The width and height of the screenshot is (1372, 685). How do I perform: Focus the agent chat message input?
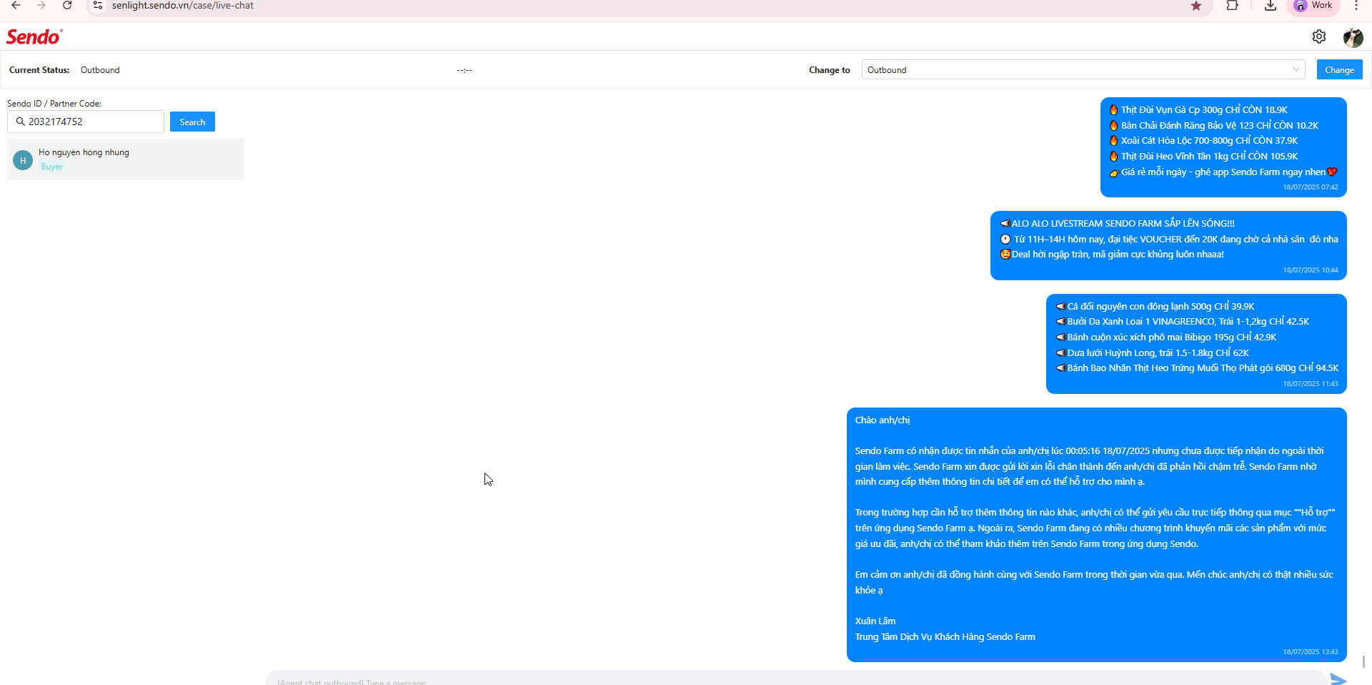point(797,679)
